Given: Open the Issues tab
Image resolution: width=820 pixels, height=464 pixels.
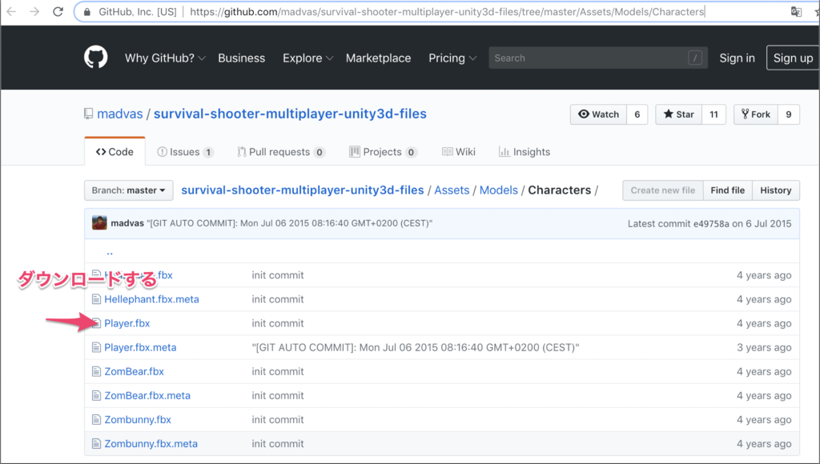Looking at the screenshot, I should (x=185, y=152).
